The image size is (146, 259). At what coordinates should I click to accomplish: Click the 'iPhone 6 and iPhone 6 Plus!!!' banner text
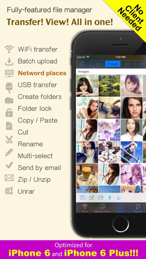click(x=73, y=253)
